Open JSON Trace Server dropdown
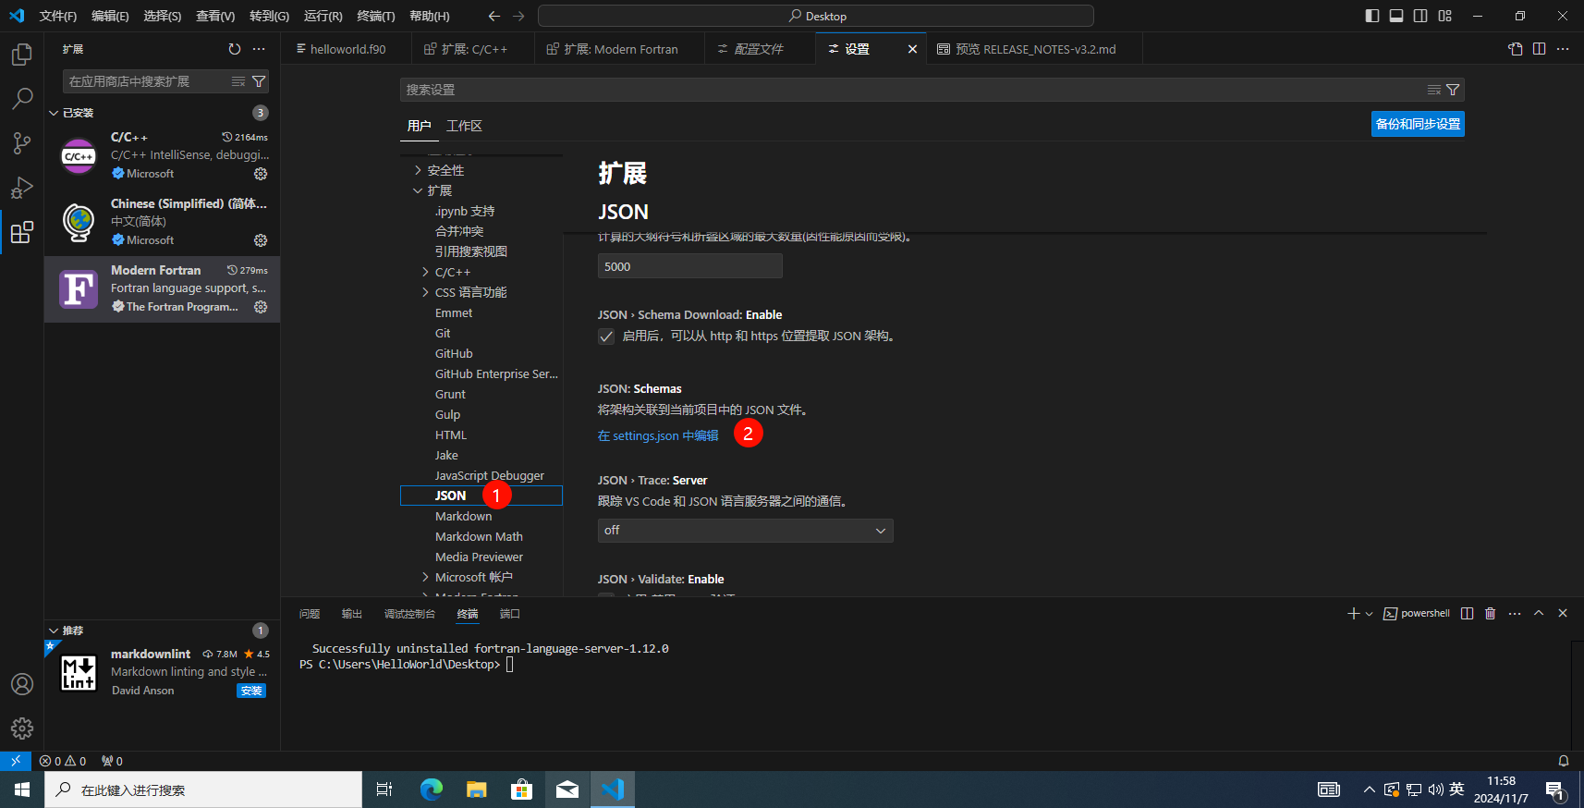The width and height of the screenshot is (1584, 808). (745, 531)
